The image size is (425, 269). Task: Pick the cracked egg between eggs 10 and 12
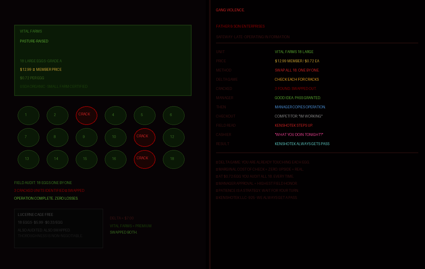(144, 137)
